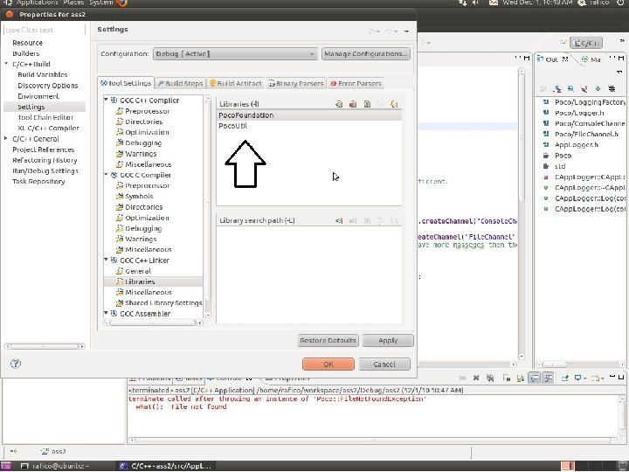Select Tool Chain Editor in the left tree
The image size is (629, 472).
point(45,117)
